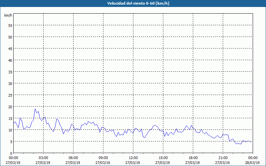Click the 45 value on the y-axis

click(10, 49)
